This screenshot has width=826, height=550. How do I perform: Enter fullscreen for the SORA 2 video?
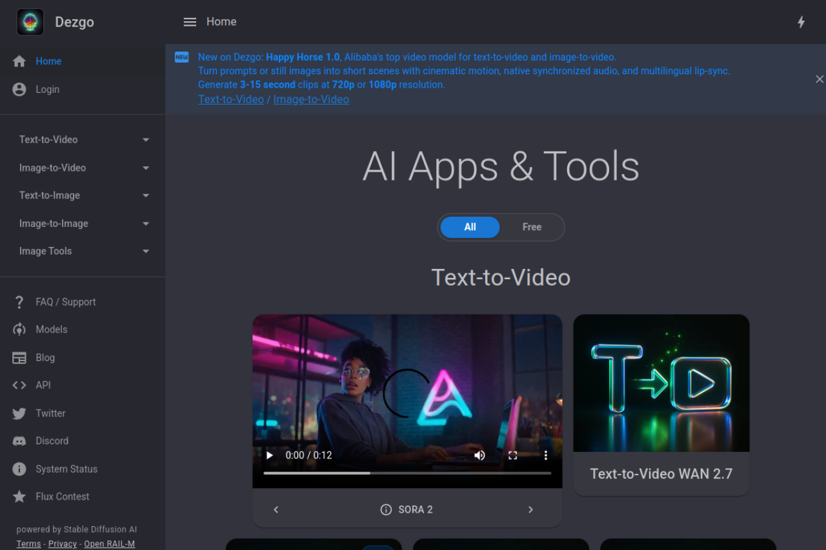512,455
